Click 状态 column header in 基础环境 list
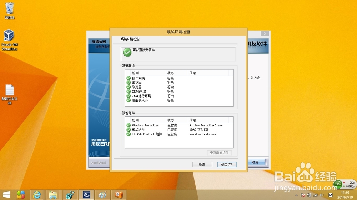Screen dimensions: 357x200 click(177, 73)
